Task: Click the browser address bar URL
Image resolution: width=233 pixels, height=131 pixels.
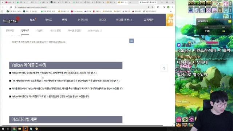Action: point(33,7)
